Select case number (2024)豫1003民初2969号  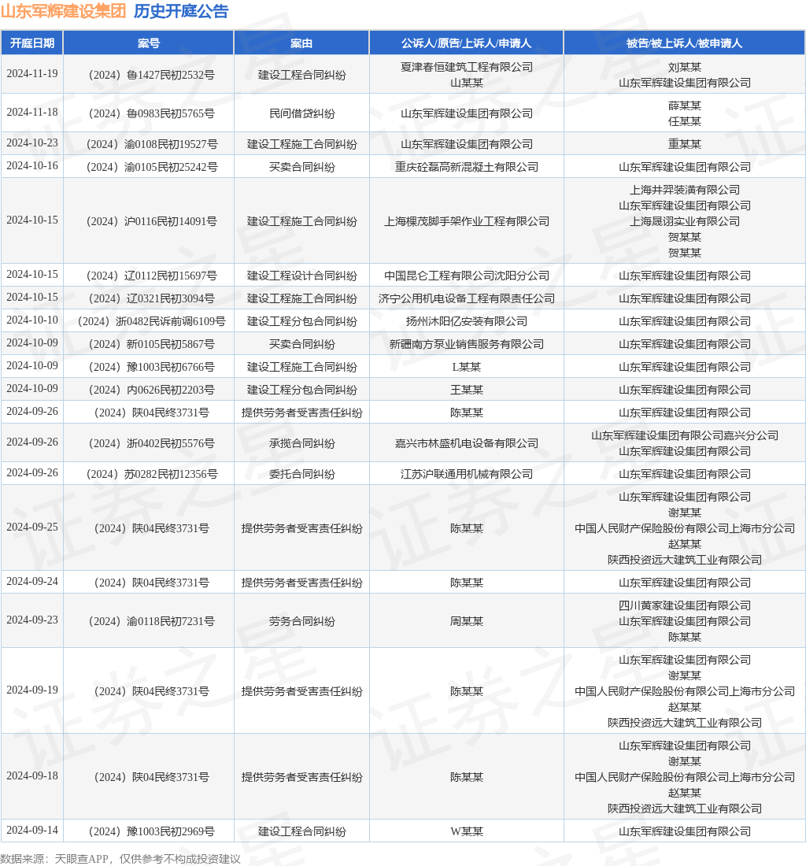[151, 832]
